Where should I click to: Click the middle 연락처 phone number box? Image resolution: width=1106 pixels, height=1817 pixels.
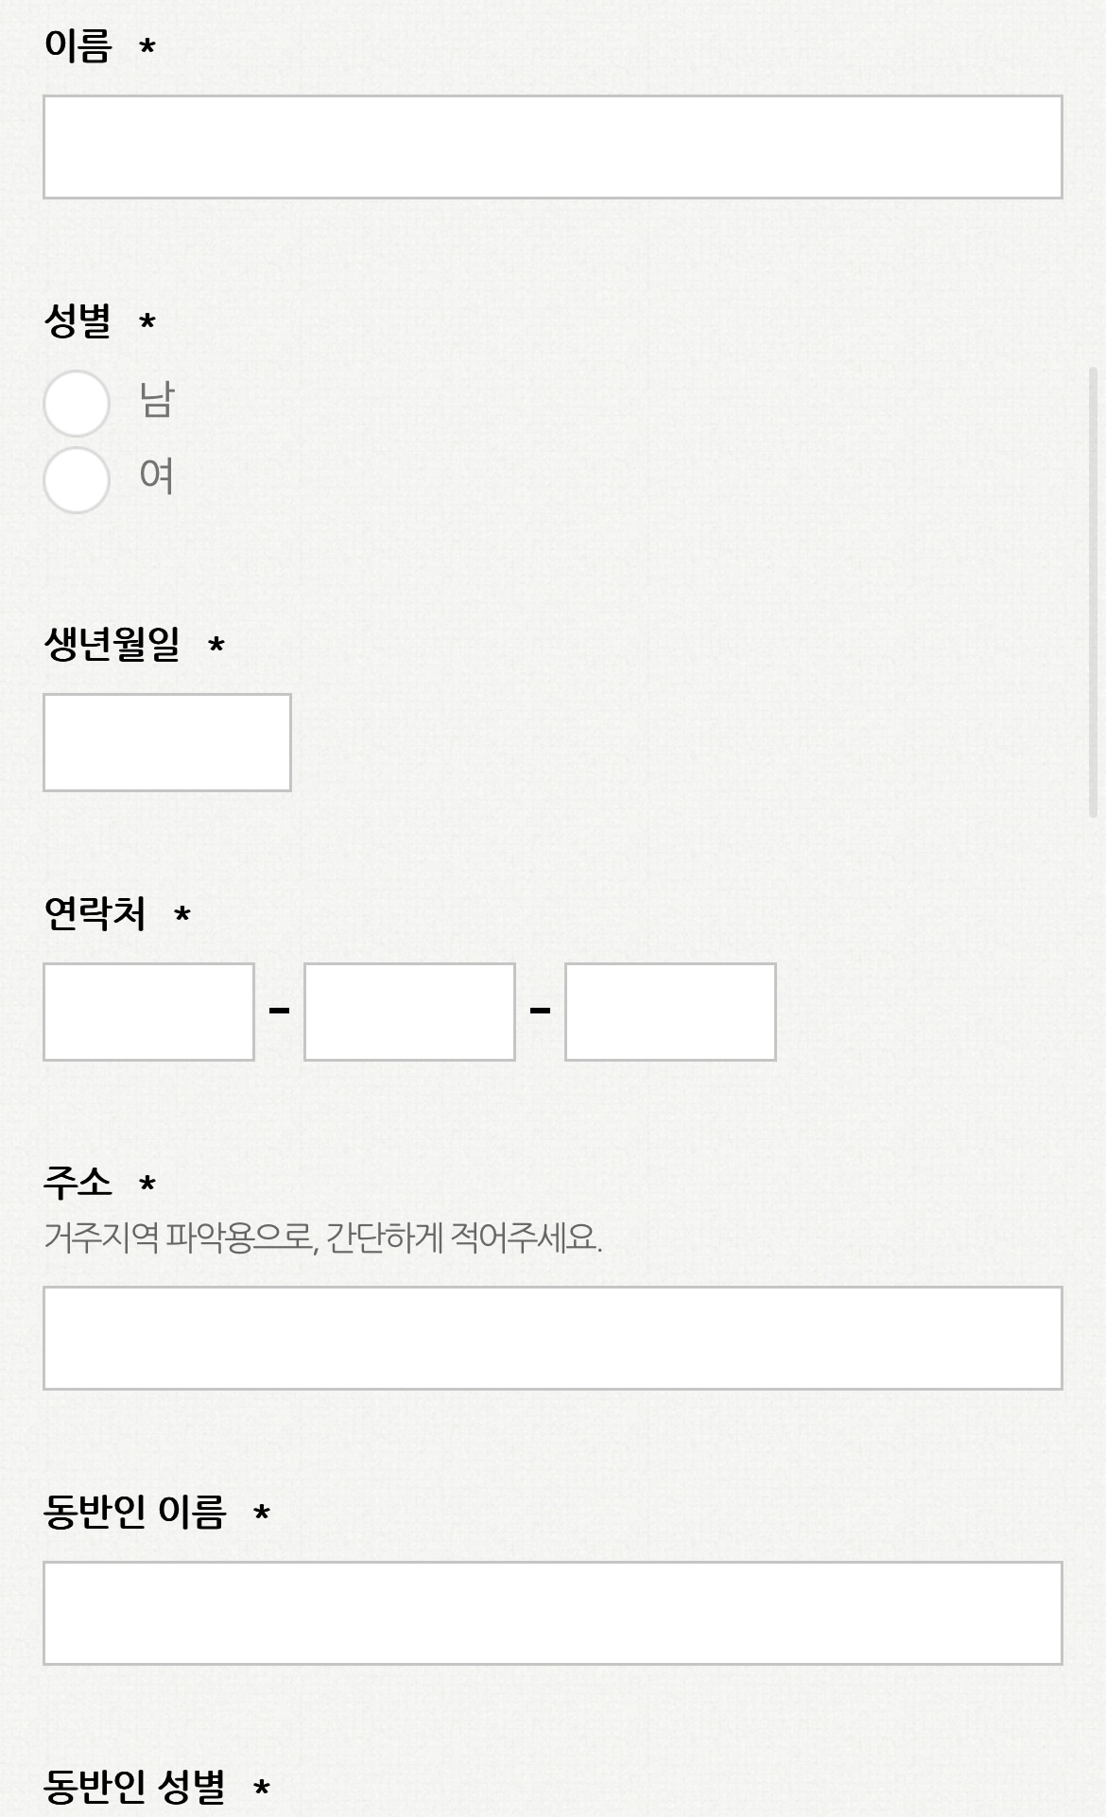click(x=408, y=1012)
